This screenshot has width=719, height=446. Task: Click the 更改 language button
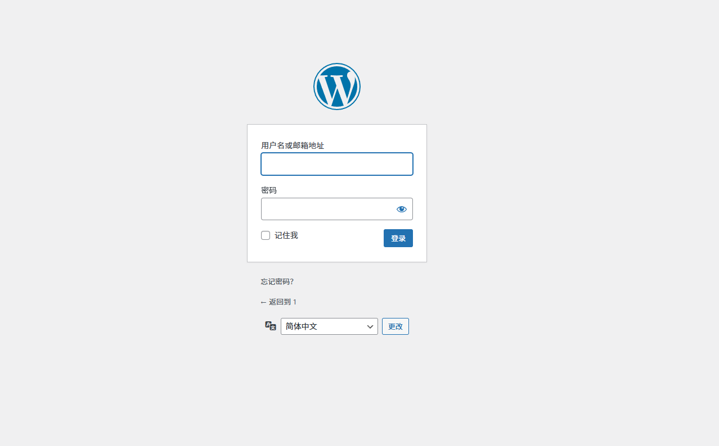coord(396,326)
